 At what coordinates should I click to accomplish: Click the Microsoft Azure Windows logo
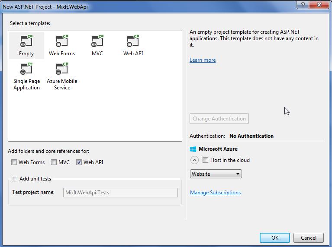(193, 149)
